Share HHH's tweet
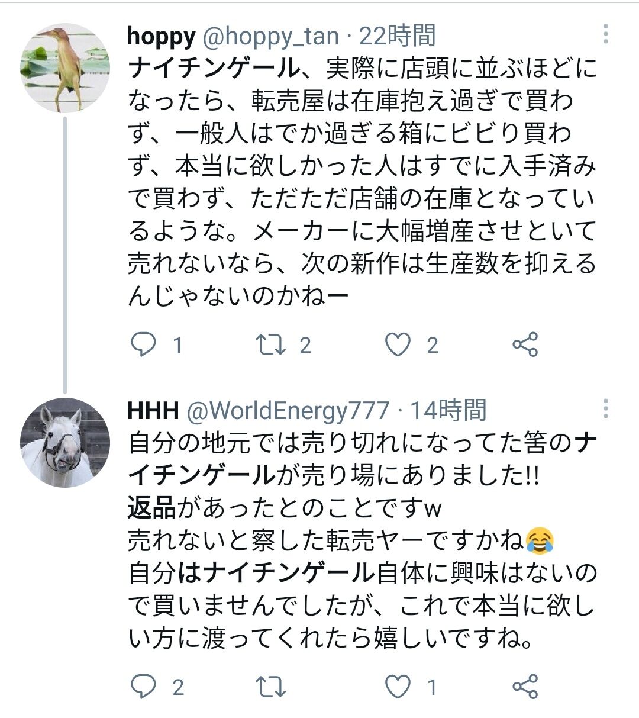Image resolution: width=639 pixels, height=718 pixels. (x=525, y=687)
